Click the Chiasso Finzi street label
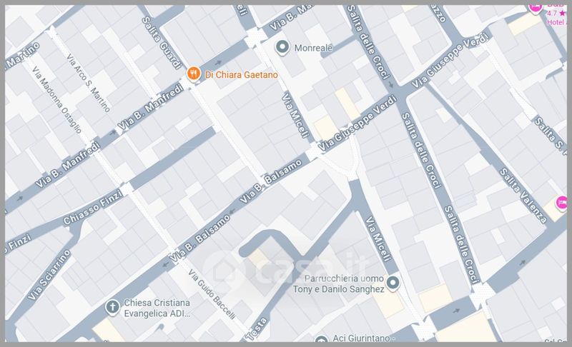572x347 pixels. coord(93,208)
